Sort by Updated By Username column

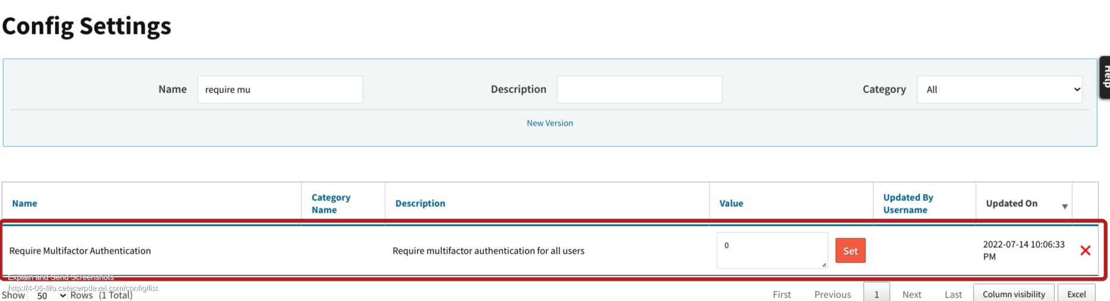point(908,203)
